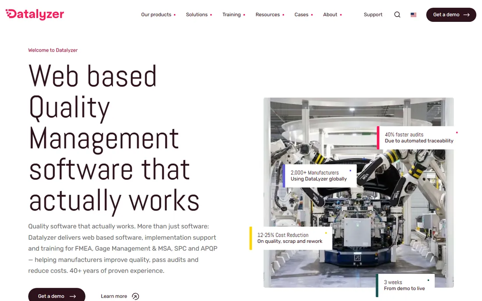Click the US flag language icon
The image size is (482, 301).
coord(414,15)
